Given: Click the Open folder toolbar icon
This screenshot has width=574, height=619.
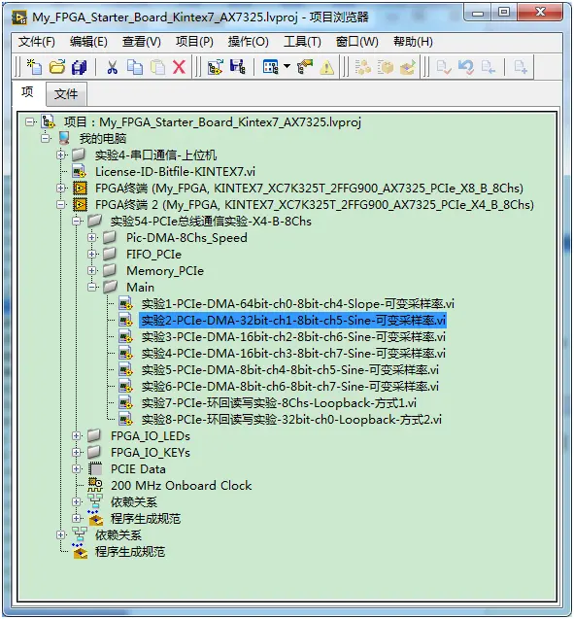Looking at the screenshot, I should click(57, 67).
